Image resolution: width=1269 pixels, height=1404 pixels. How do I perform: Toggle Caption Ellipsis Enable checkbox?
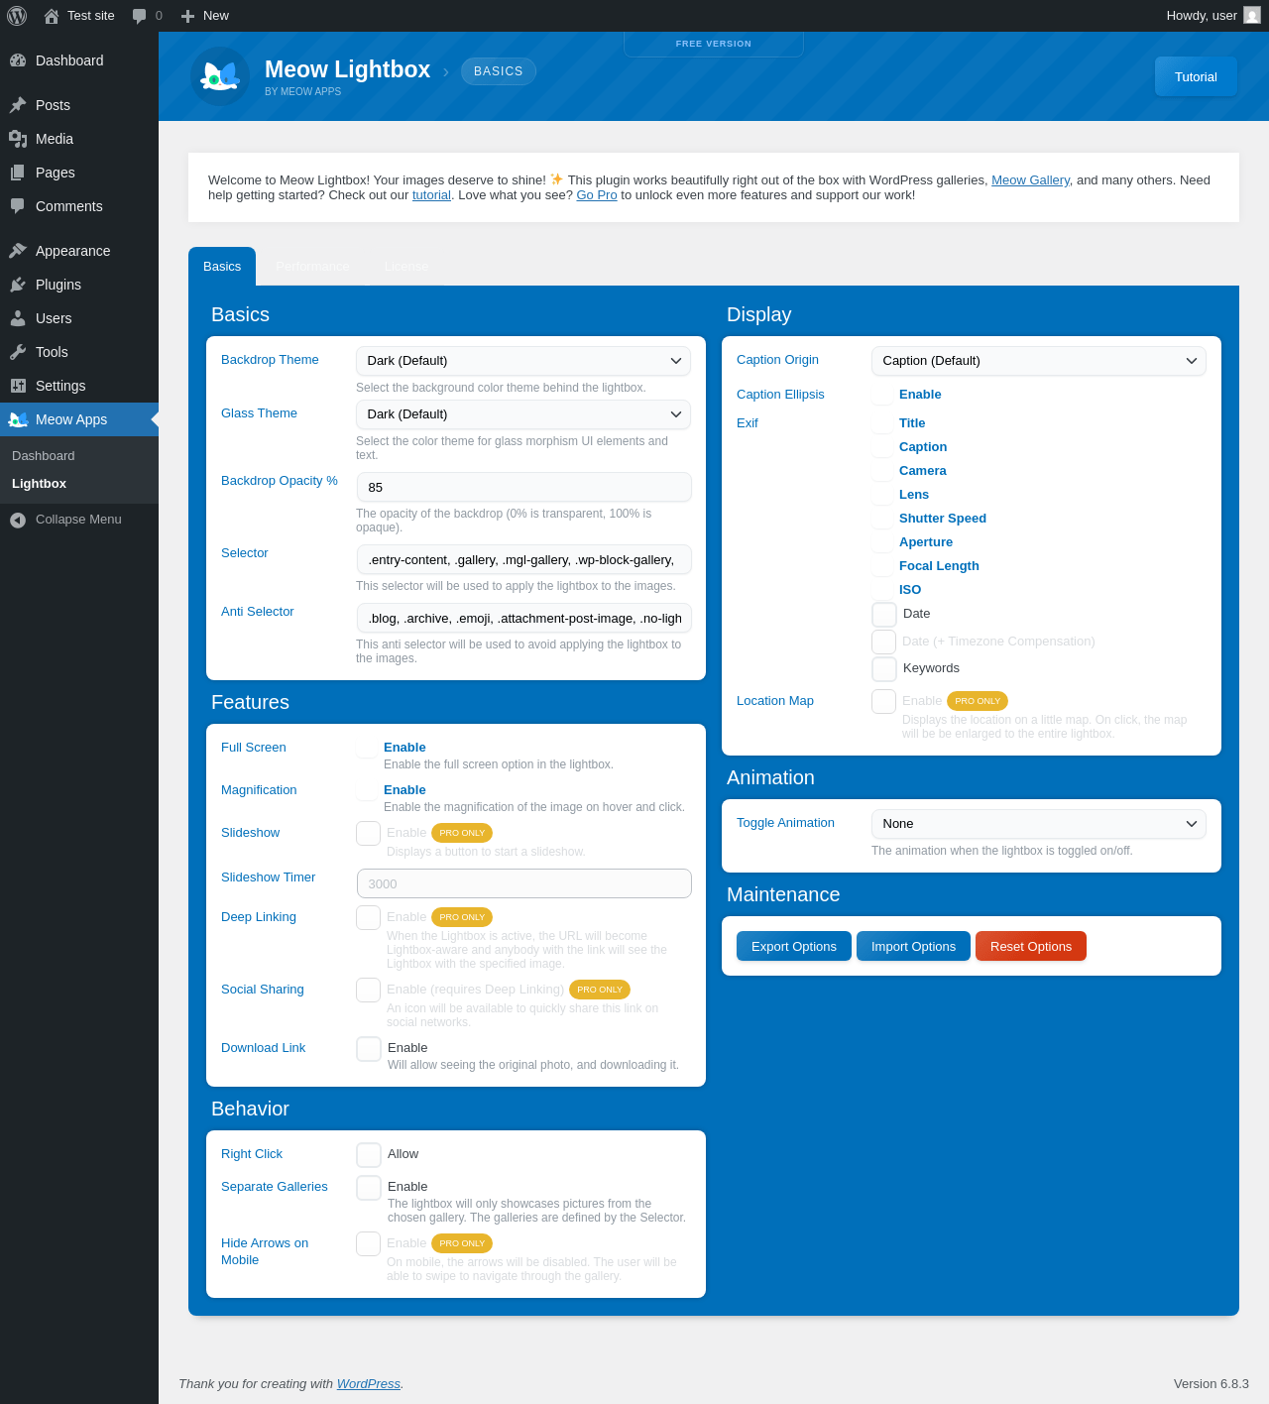883,395
